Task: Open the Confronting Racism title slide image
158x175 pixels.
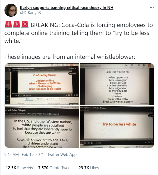Action: (42, 84)
